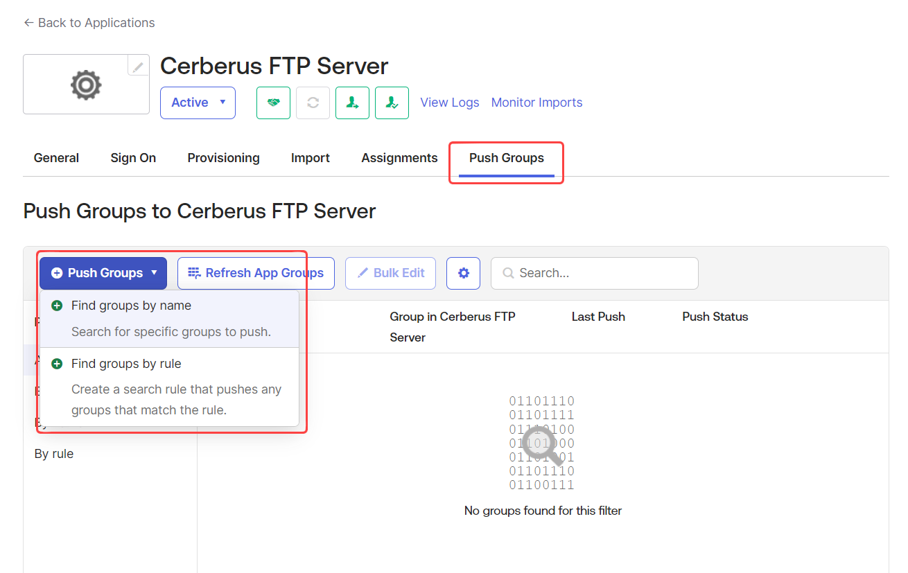Click the Push Status column header
This screenshot has width=908, height=573.
[715, 317]
